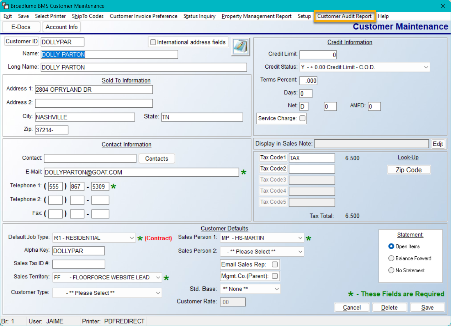This screenshot has width=451, height=326.
Task: Click the Zip Code look-up button
Action: tap(409, 170)
